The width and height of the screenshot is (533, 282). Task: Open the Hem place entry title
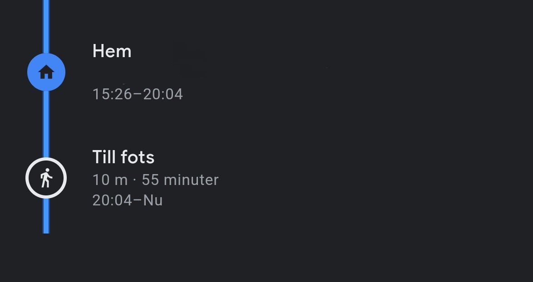112,51
